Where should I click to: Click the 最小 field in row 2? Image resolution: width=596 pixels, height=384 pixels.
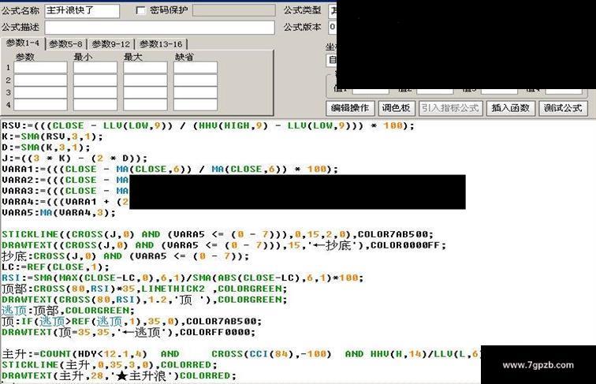pos(95,80)
